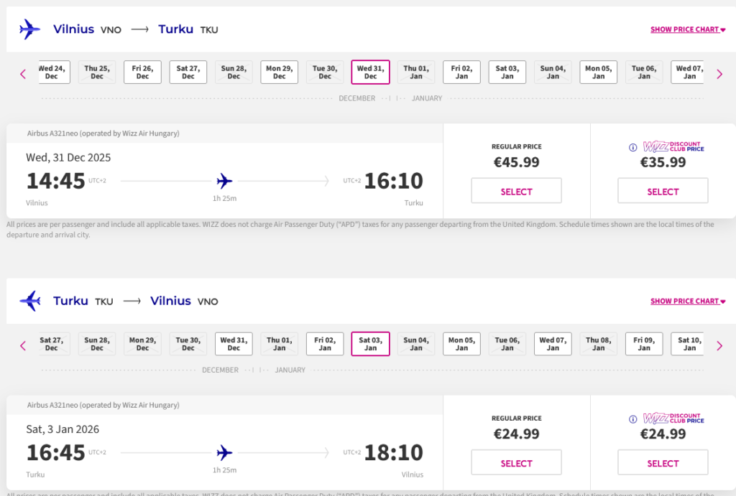Select Thu 01 Jan outbound date tab

pos(416,72)
